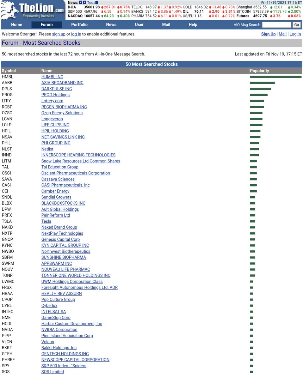Click 'sign up' link in welcome message
The image size is (303, 380).
[59, 34]
